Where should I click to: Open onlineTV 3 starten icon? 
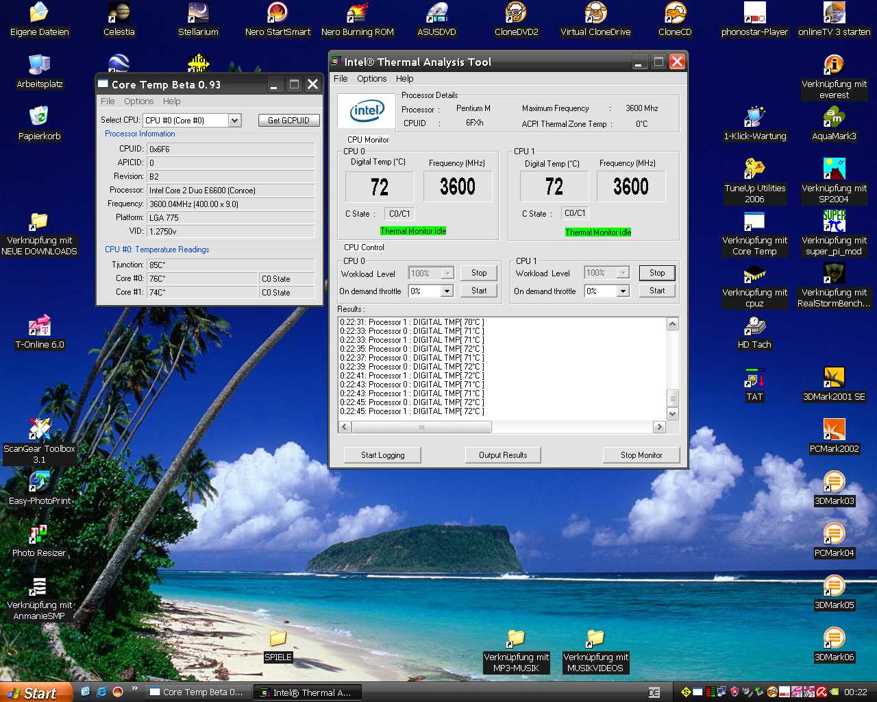(834, 19)
